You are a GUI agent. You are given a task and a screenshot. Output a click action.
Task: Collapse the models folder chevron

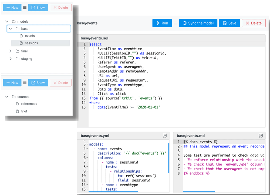(7, 22)
